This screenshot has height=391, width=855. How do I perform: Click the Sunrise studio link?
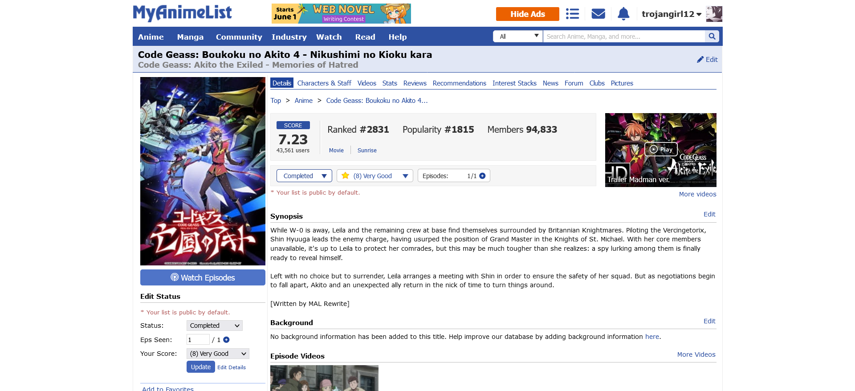367,151
